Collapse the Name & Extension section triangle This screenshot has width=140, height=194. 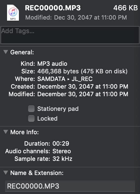(x=6, y=173)
